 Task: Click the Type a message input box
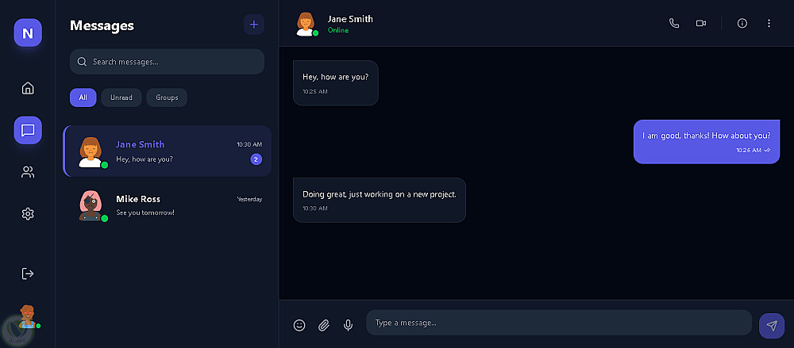tap(558, 323)
